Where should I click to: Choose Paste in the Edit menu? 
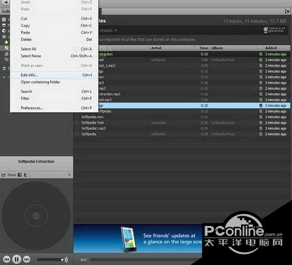click(x=54, y=33)
